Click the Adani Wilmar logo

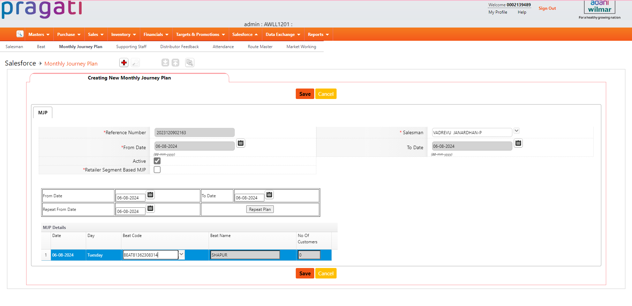(x=600, y=9)
